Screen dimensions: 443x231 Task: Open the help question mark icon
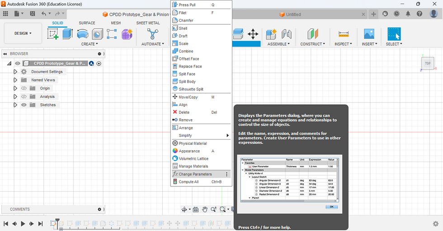pyautogui.click(x=419, y=14)
